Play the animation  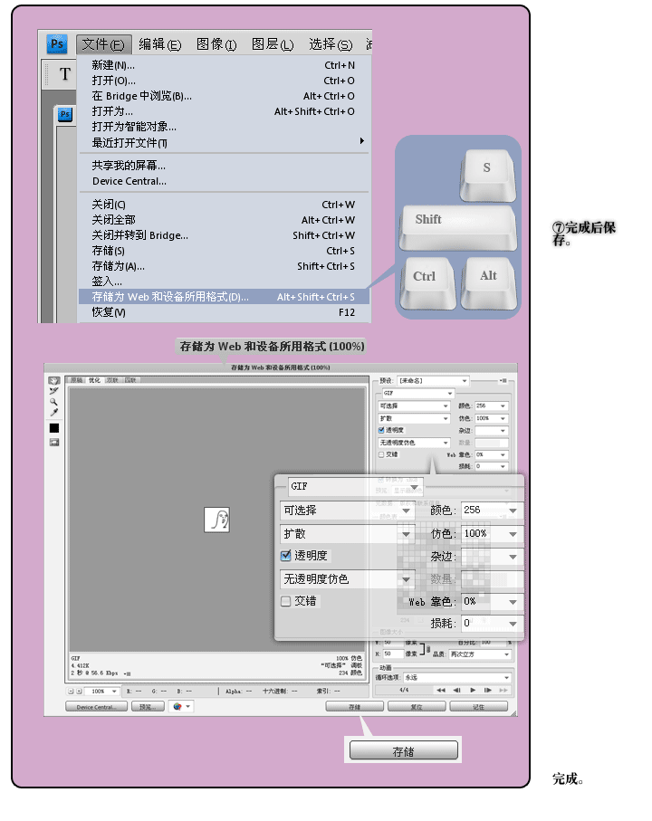473,690
